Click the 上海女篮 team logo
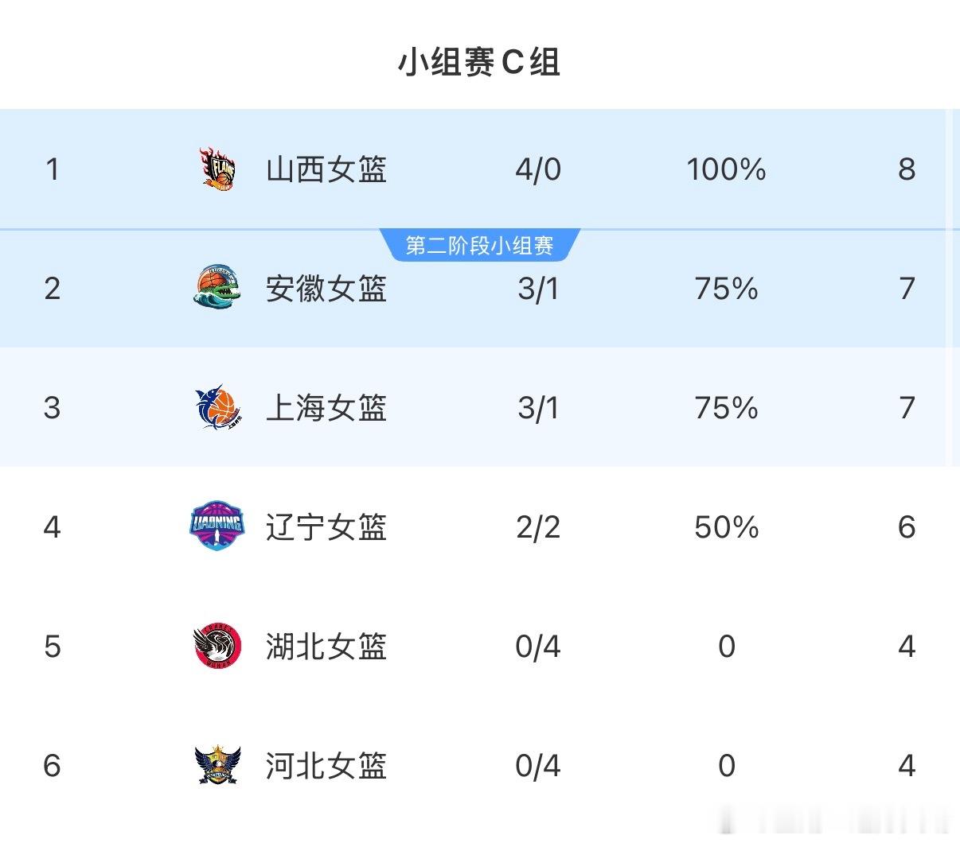Image resolution: width=960 pixels, height=843 pixels. (216, 408)
